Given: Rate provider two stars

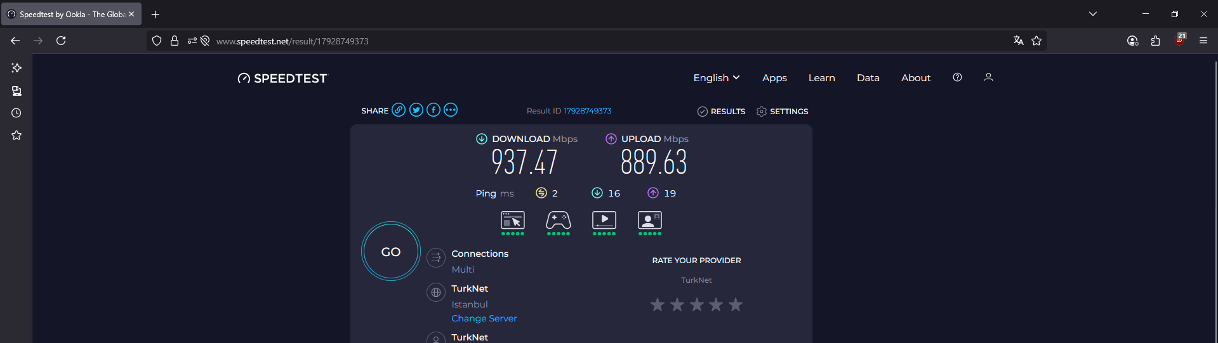Looking at the screenshot, I should point(677,305).
